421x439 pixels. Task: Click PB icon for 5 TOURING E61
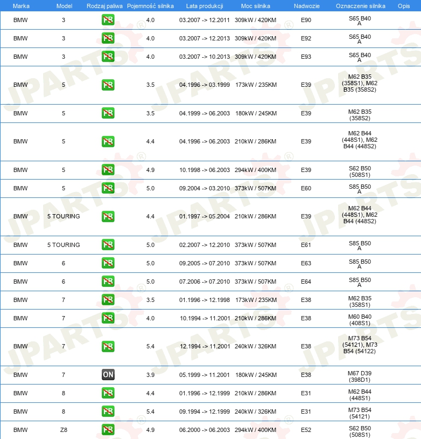tap(108, 245)
